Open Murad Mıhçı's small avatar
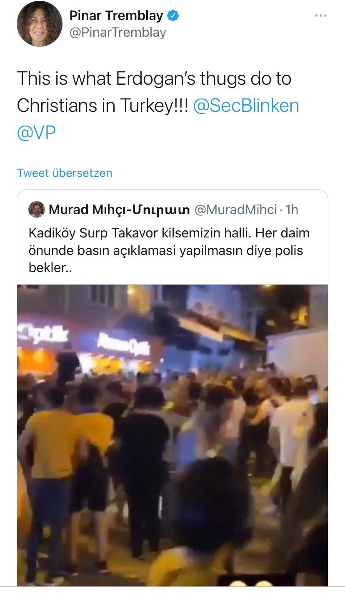Image resolution: width=345 pixels, height=593 pixels. coord(37,209)
